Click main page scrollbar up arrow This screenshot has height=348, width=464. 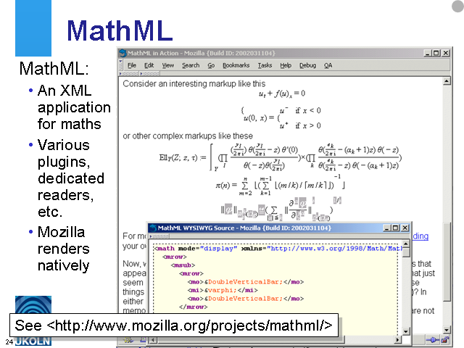tap(447, 81)
